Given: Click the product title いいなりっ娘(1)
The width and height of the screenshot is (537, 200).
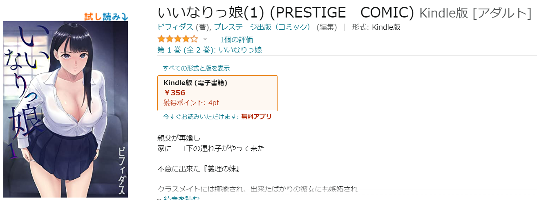Looking at the screenshot, I should 212,13.
